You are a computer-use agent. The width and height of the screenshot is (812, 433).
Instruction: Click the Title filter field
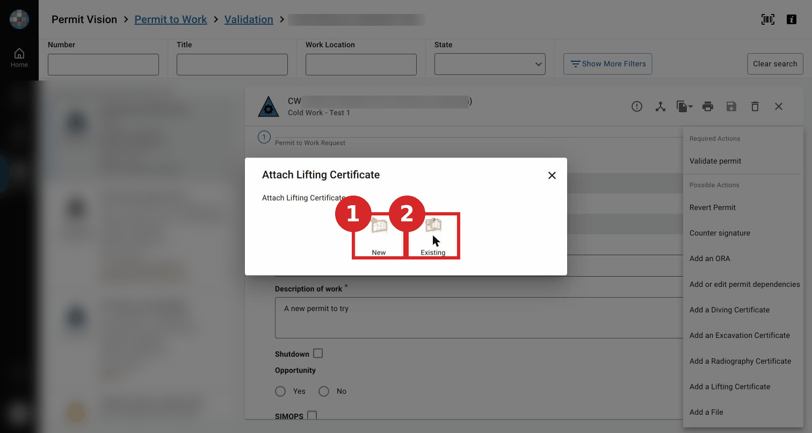click(x=232, y=64)
